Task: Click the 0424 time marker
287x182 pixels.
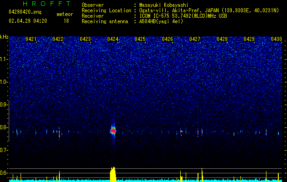Action: 113,39
